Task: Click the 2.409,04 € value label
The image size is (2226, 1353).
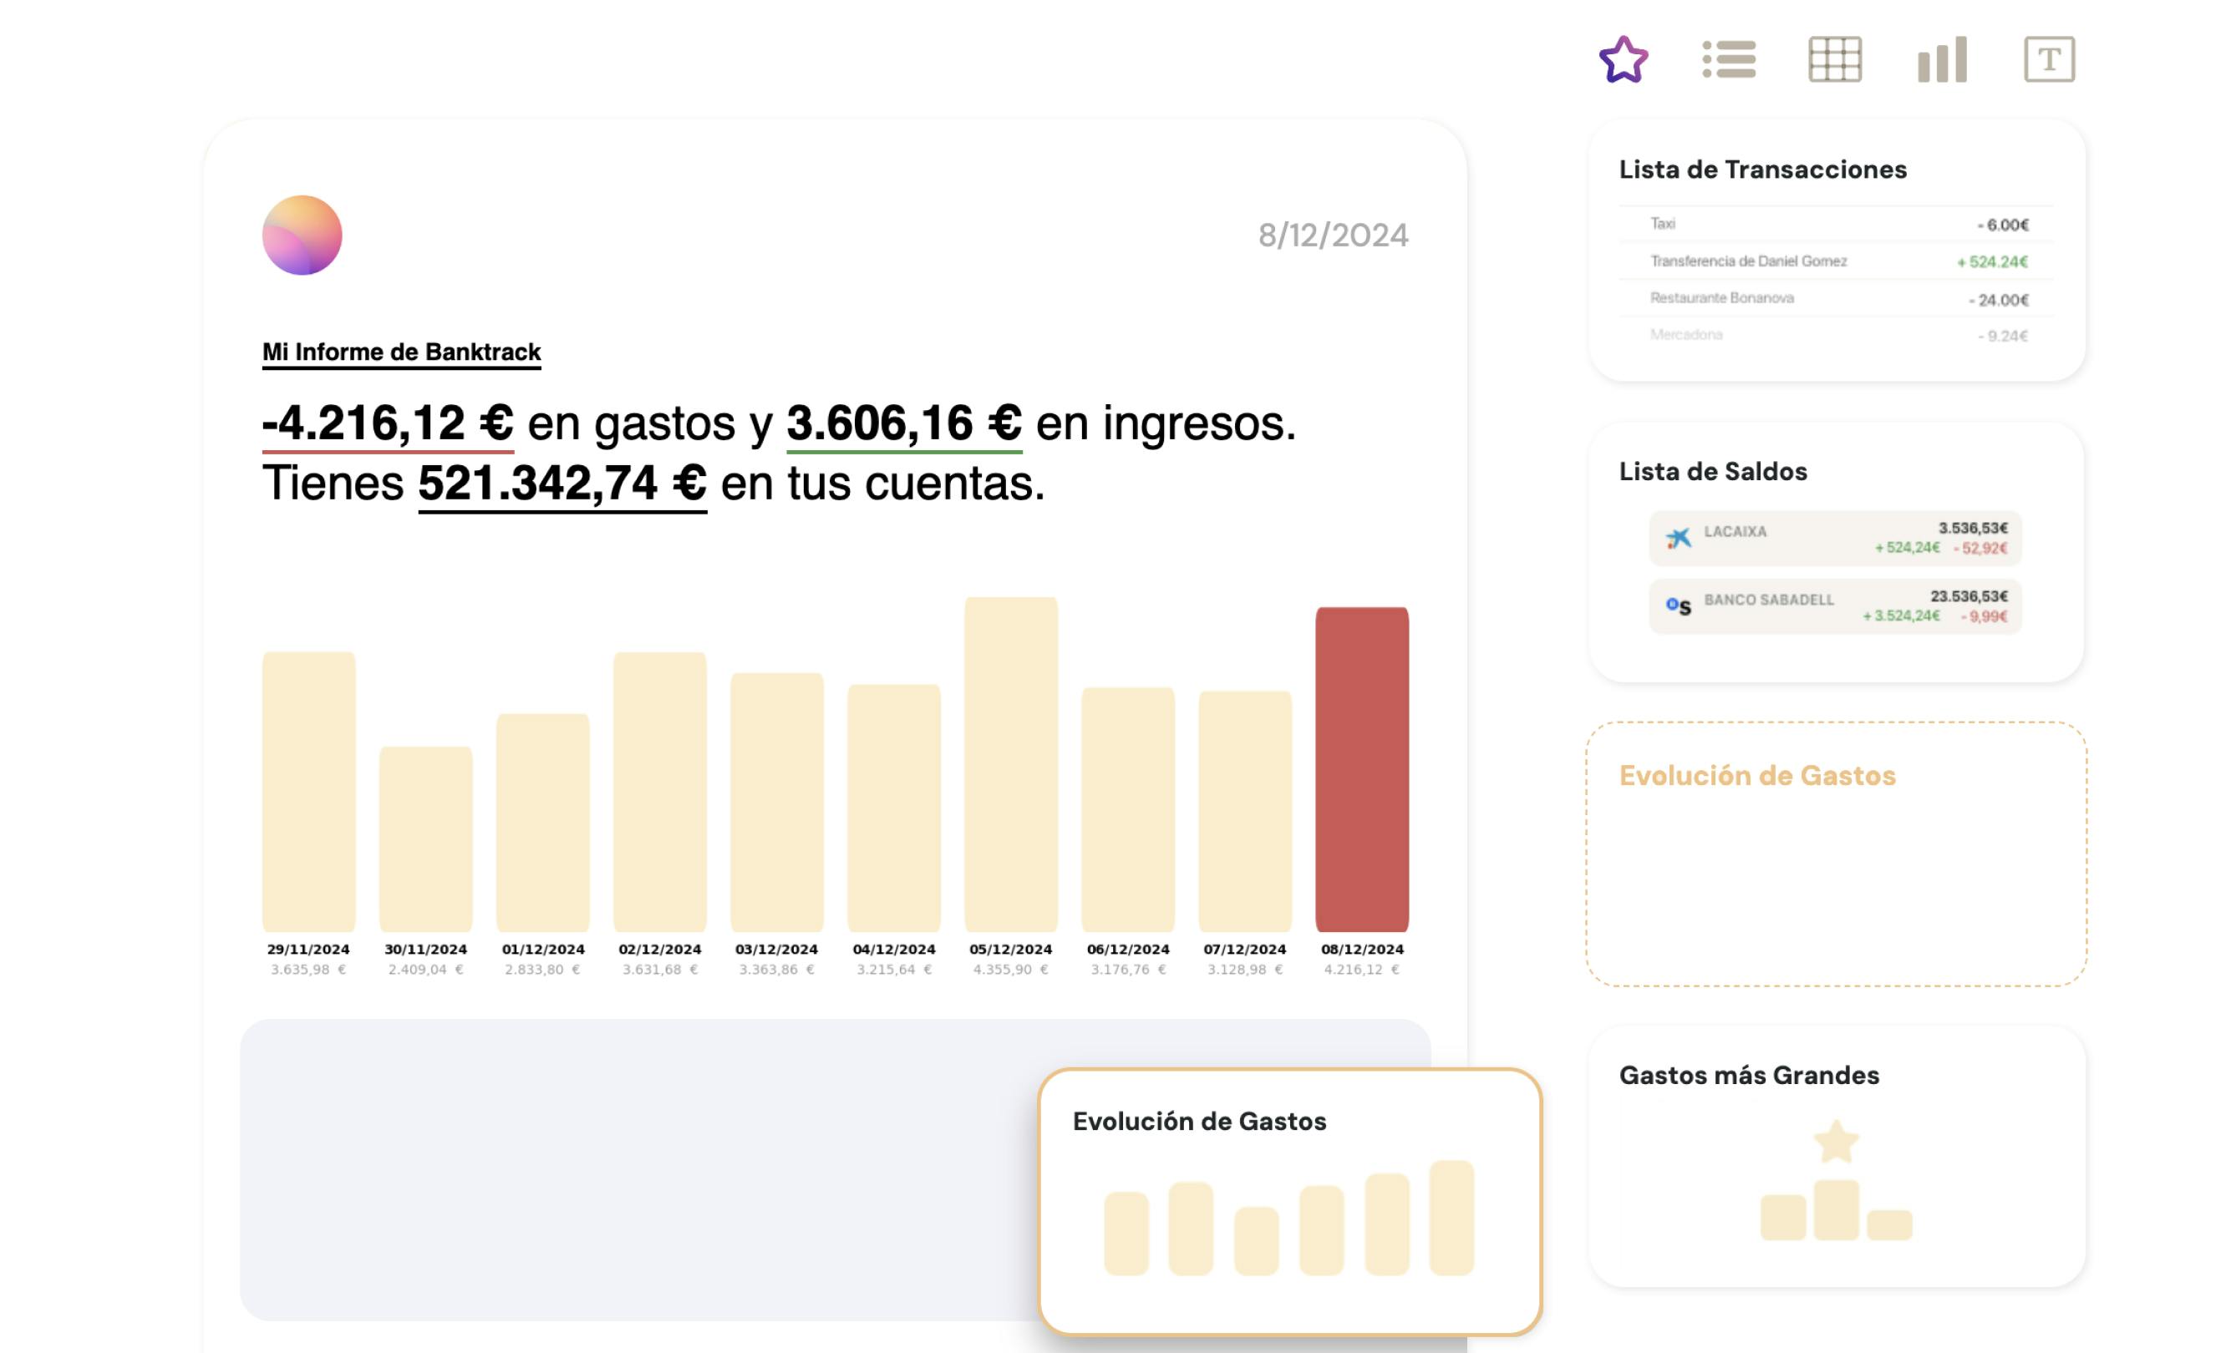Action: click(425, 969)
